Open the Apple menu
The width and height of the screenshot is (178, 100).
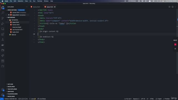click(x=2, y=1)
